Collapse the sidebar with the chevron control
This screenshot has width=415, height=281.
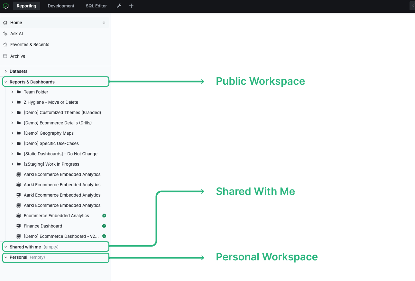pyautogui.click(x=104, y=23)
